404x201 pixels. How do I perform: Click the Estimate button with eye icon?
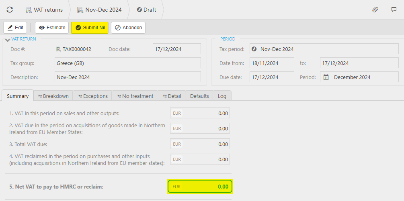52,28
